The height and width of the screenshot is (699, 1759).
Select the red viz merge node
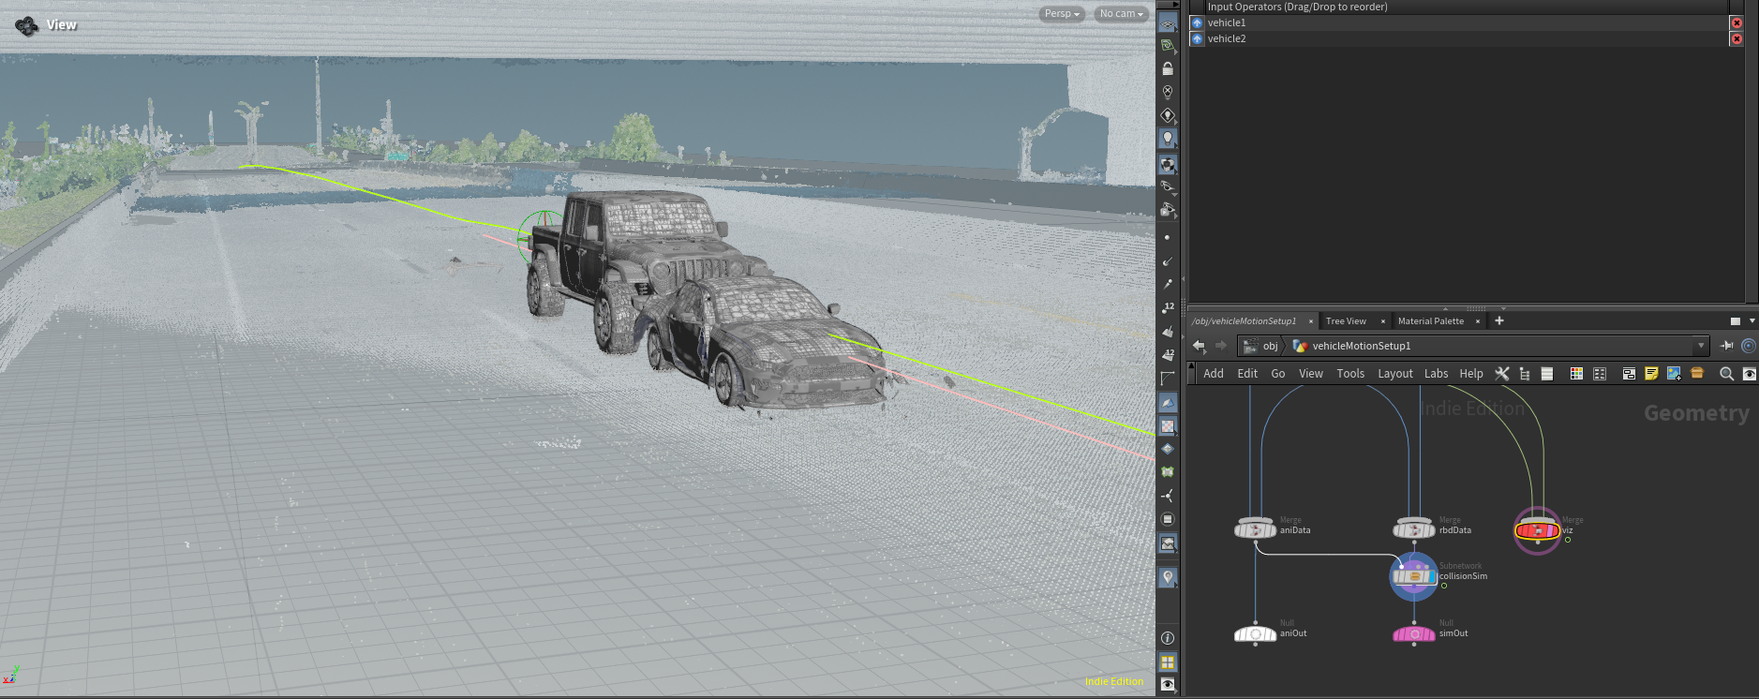coord(1537,530)
